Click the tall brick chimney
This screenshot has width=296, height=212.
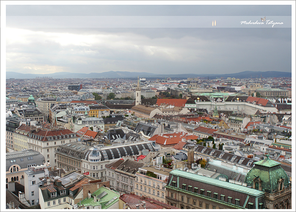(x=191, y=156)
